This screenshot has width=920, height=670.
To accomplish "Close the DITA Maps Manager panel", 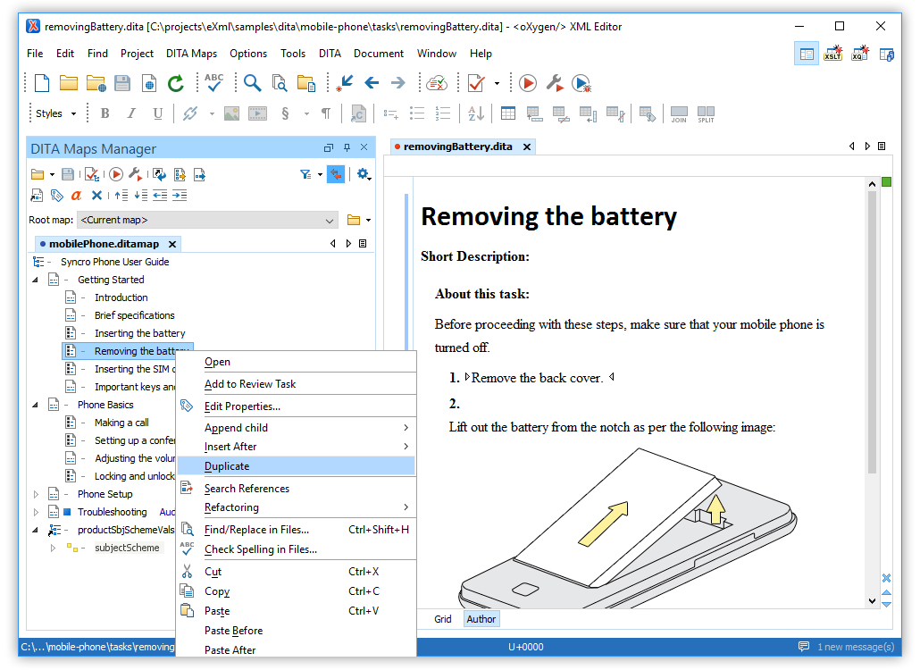I will (364, 147).
